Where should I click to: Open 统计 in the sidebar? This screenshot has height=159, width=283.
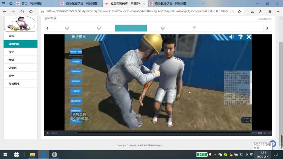(20, 76)
